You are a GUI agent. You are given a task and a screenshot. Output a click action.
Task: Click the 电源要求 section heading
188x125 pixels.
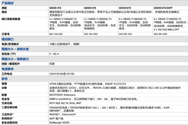(8, 69)
